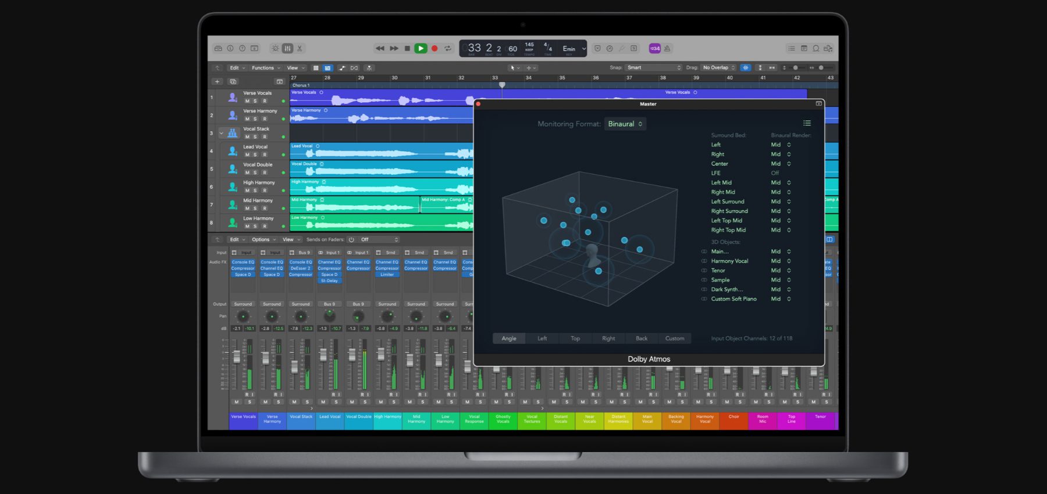Start playback with the green Play button

[421, 48]
